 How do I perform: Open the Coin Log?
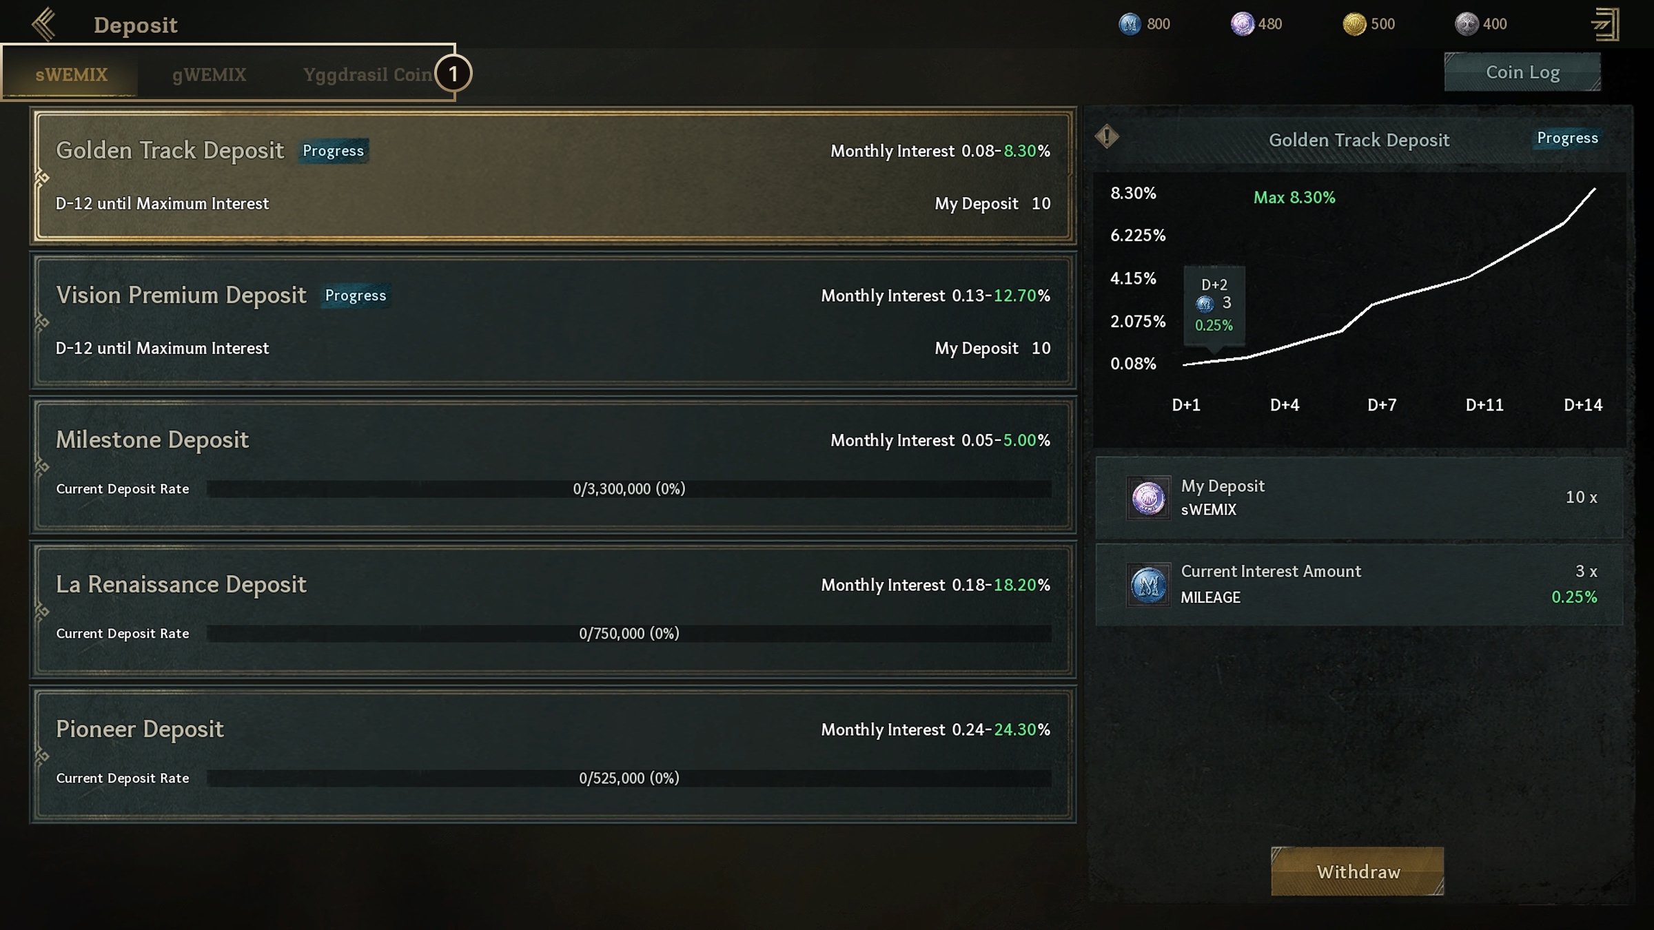[x=1522, y=72]
